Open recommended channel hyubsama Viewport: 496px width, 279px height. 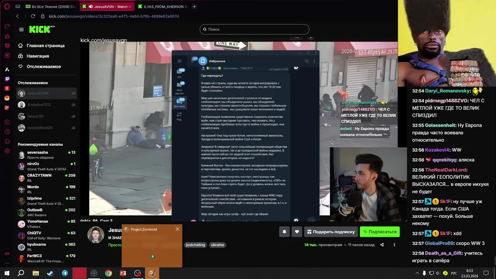(x=46, y=247)
